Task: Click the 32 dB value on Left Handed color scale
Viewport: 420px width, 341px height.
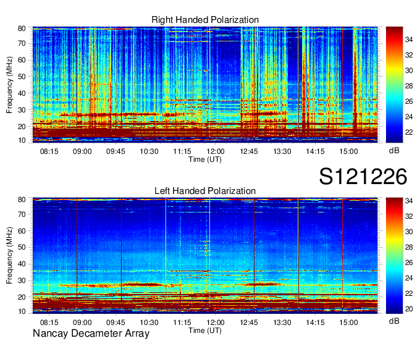Action: click(409, 216)
